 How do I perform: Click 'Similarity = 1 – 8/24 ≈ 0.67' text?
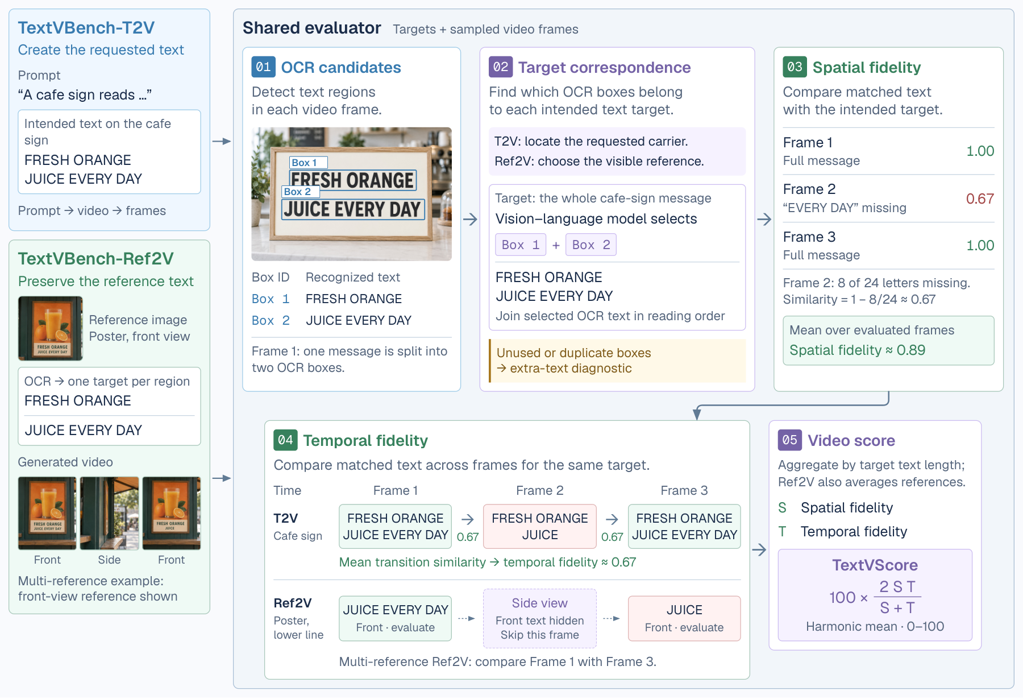(859, 300)
